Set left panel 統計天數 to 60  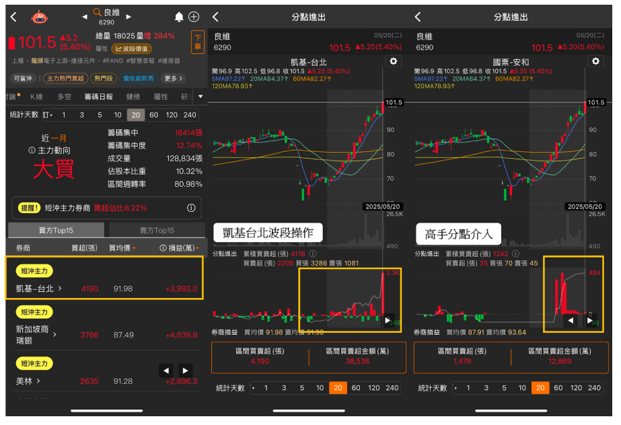[x=153, y=115]
